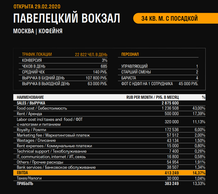Click the Taxes/Налоги row label
Image resolution: width=218 pixels, height=194 pixels.
pyautogui.click(x=29, y=178)
